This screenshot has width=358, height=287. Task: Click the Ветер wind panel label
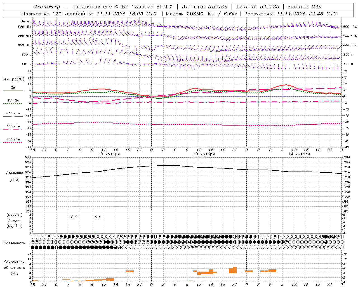pyautogui.click(x=26, y=21)
